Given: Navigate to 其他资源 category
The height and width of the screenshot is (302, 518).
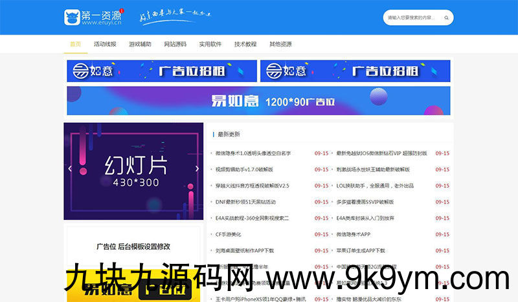Looking at the screenshot, I should coord(280,44).
